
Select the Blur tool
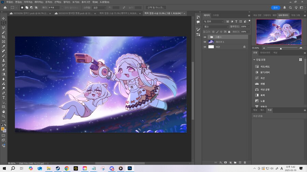[3, 79]
